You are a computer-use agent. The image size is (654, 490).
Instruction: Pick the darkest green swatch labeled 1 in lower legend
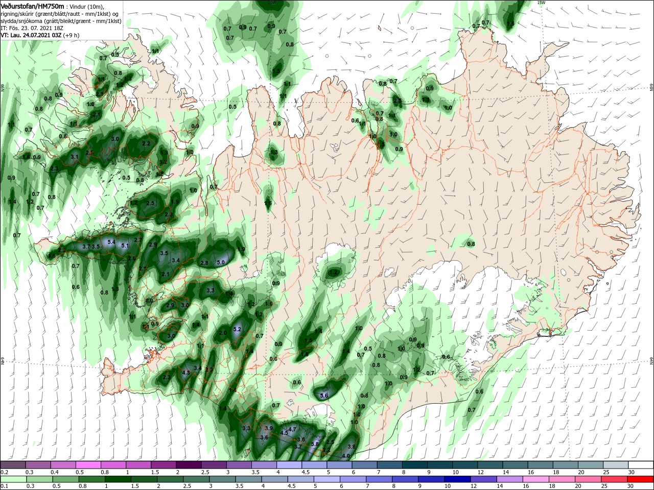coord(118,480)
